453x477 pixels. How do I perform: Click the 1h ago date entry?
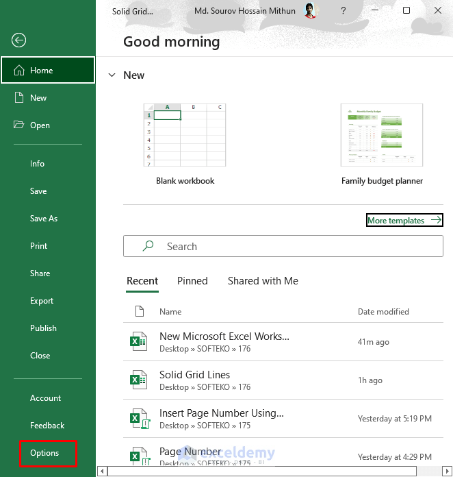click(370, 380)
